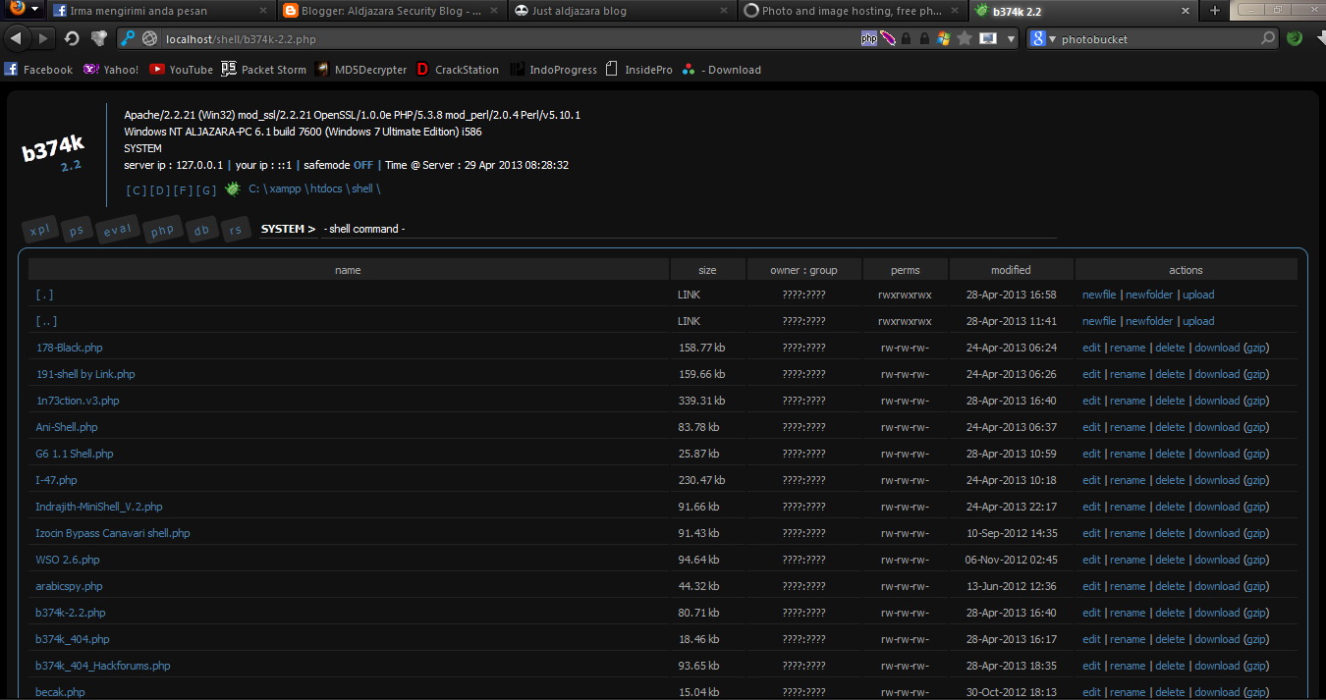This screenshot has height=700, width=1326.
Task: Select the xpl tool in b374k toolbar
Action: 39,229
